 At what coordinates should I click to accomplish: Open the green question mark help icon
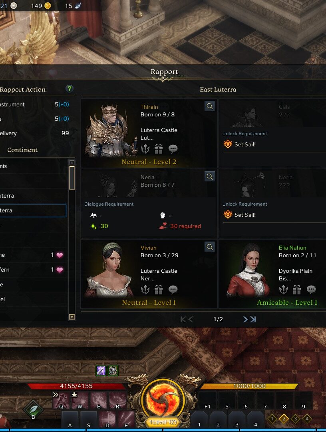70,89
